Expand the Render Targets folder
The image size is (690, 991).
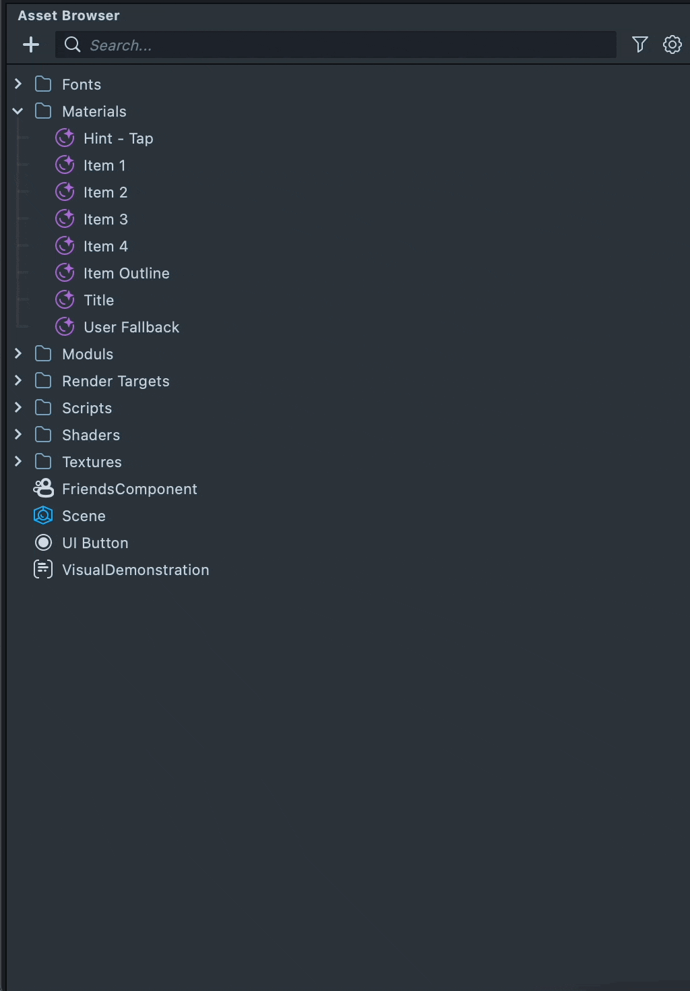click(18, 381)
